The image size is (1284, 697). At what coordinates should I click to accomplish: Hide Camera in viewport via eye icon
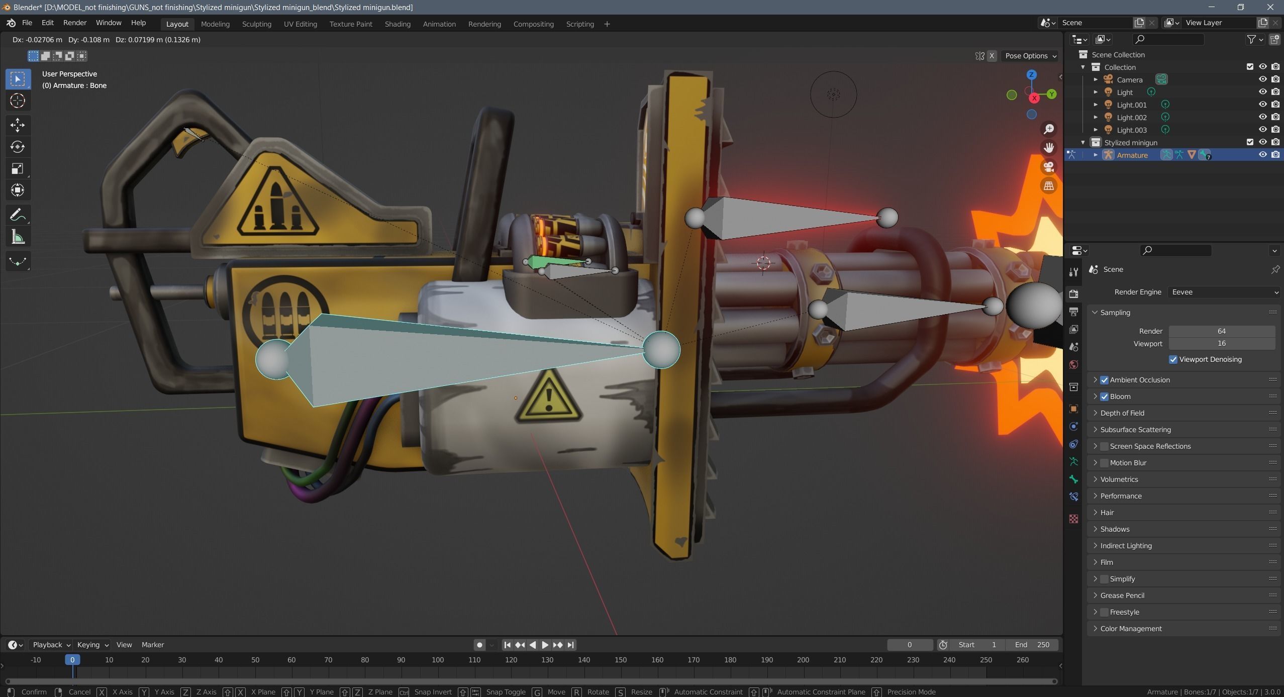(x=1262, y=79)
